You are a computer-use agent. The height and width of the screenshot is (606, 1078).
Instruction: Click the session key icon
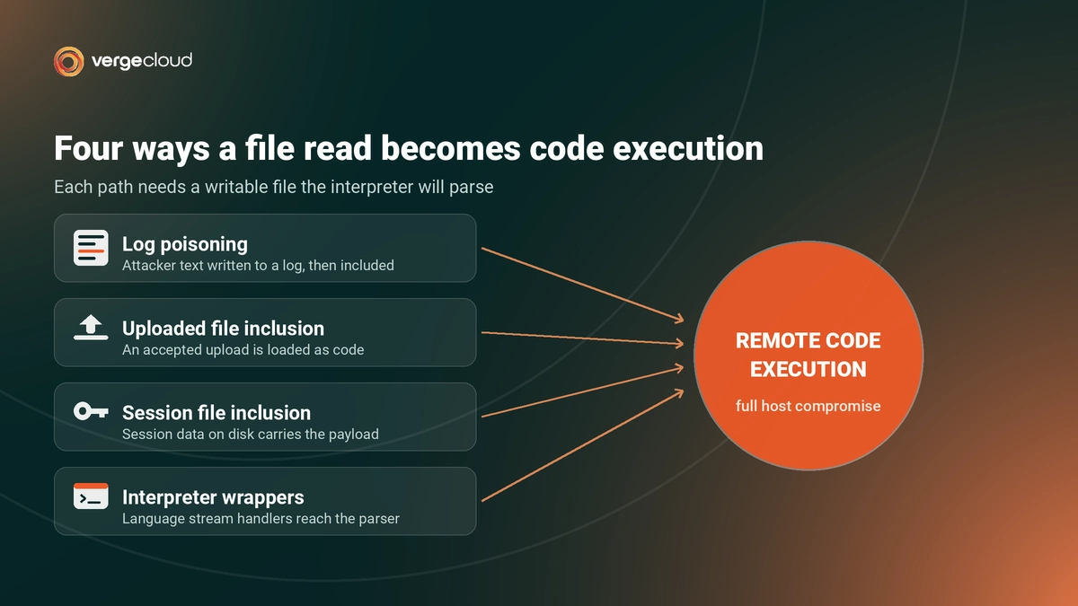(x=91, y=412)
